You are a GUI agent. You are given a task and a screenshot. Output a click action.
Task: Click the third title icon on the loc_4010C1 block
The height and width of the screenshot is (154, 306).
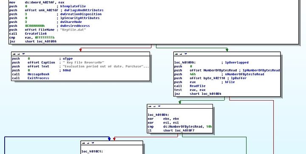[93, 143]
